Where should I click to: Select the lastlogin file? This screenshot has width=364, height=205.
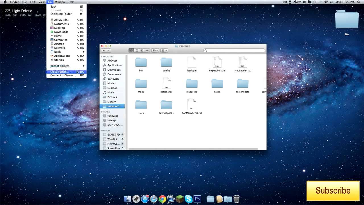[x=192, y=62]
